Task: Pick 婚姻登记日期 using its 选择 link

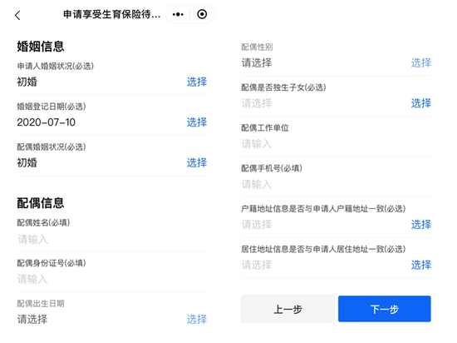Action: [197, 122]
